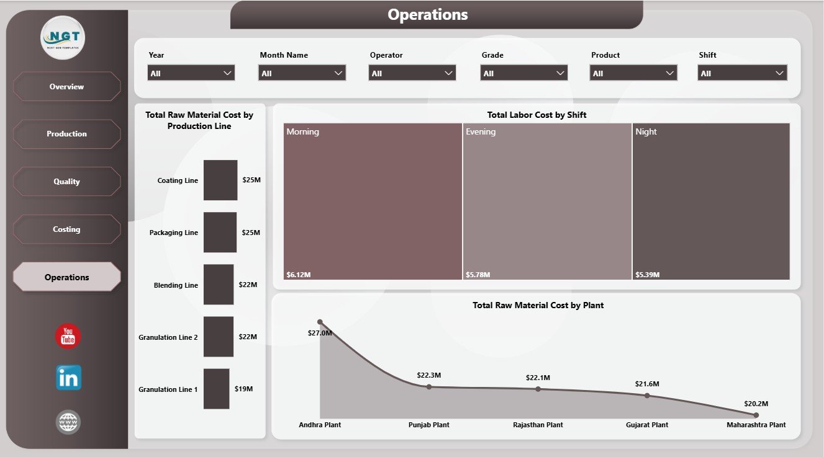824x457 pixels.
Task: Select the Night shift treemap tile
Action: [711, 202]
